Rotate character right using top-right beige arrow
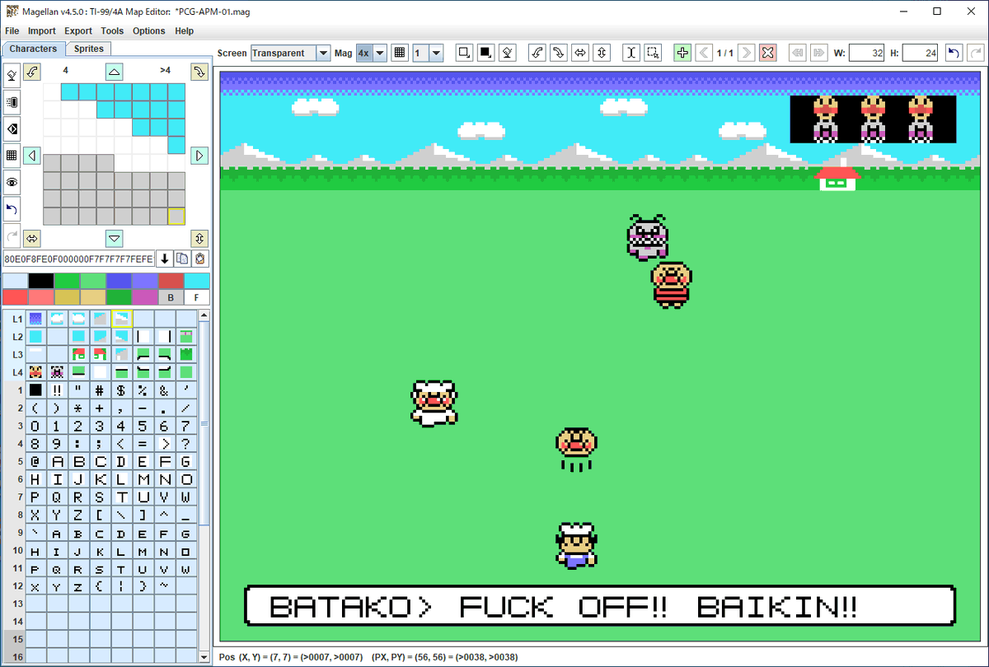This screenshot has width=989, height=667. click(x=199, y=72)
